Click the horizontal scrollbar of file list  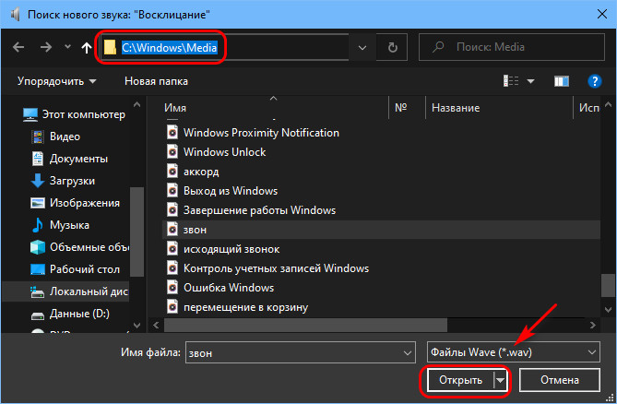(x=306, y=325)
